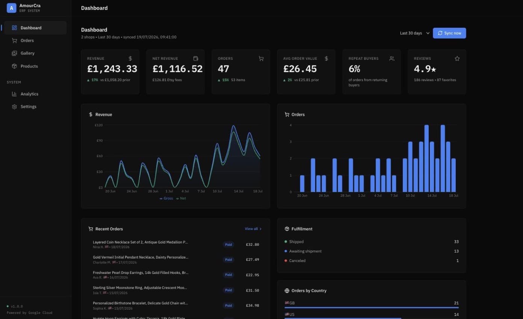Screen dimensions: 523x319
Task: Click the Dashboard grid icon in sidebar
Action: pyautogui.click(x=14, y=28)
